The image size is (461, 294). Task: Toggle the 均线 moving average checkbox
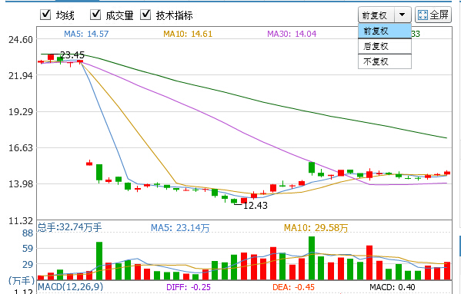[45, 15]
